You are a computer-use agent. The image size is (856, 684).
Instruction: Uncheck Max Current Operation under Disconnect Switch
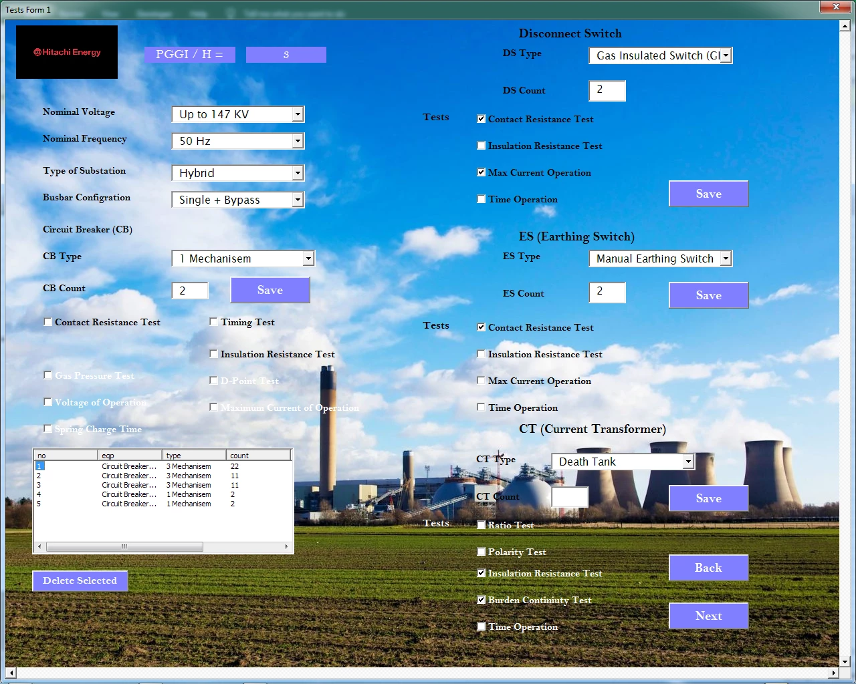pyautogui.click(x=481, y=172)
